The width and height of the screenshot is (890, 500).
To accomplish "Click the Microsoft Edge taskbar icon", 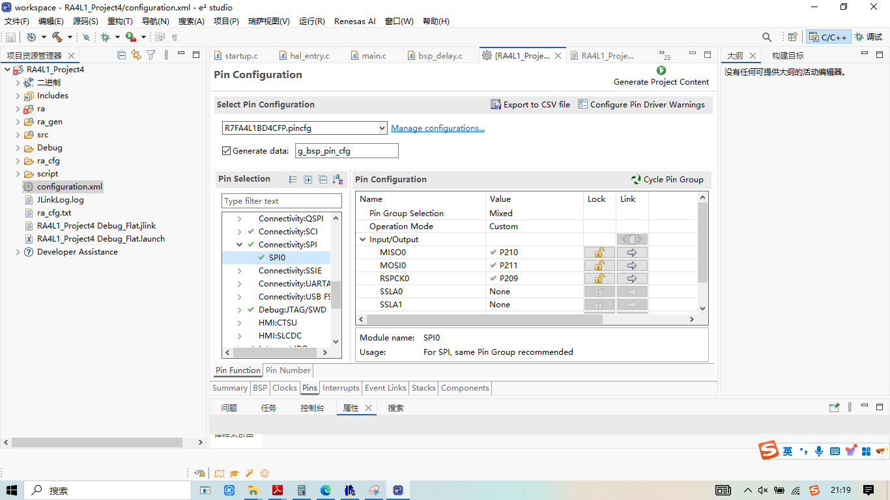I will pos(326,490).
